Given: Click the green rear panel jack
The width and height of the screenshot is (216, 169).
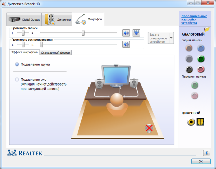Looking at the screenshot, I should tap(201, 59).
